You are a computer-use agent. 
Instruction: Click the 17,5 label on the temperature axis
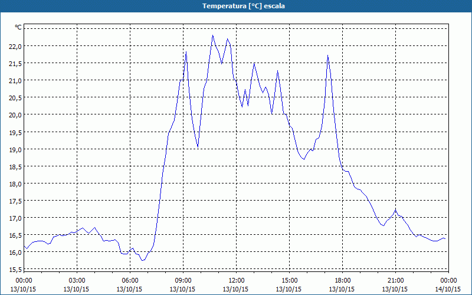(x=17, y=201)
